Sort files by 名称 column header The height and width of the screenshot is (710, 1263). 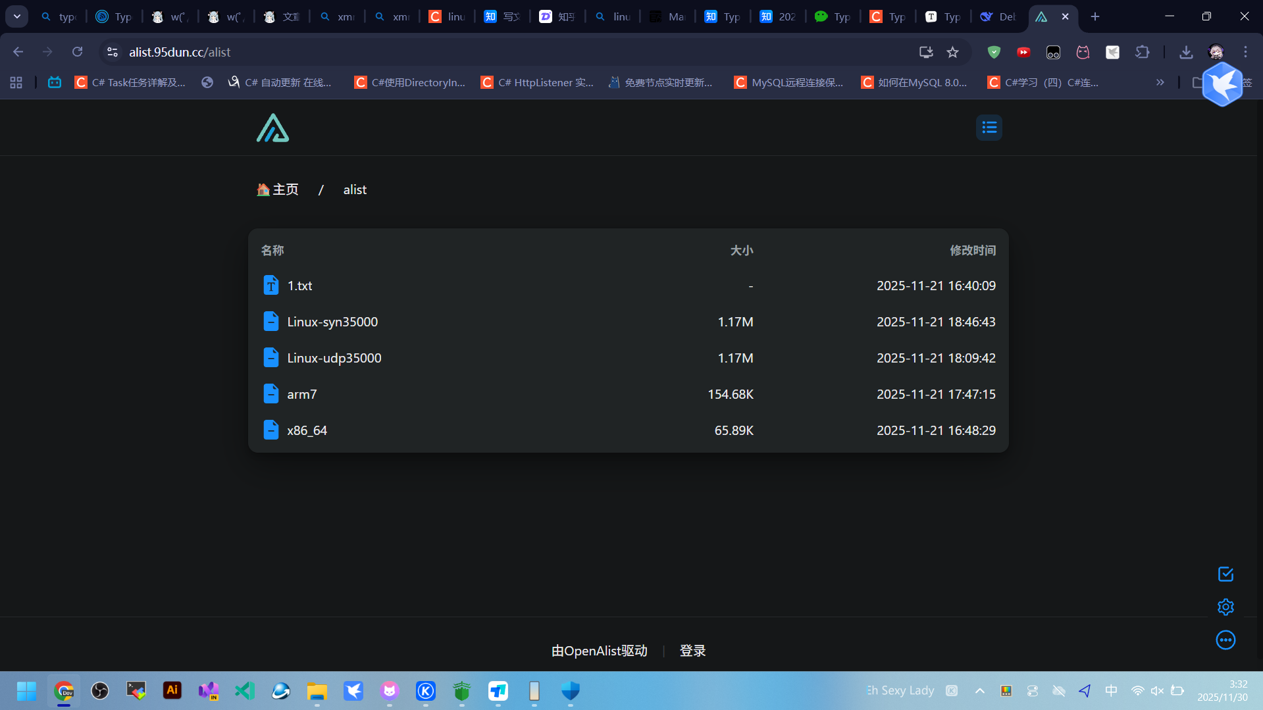point(272,251)
